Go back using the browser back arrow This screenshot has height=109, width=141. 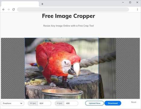pyautogui.click(x=4, y=9)
